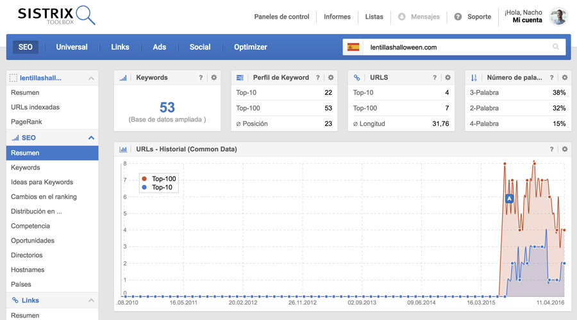Click the 3-Palabra 38% row
The image size is (577, 320).
pos(518,93)
